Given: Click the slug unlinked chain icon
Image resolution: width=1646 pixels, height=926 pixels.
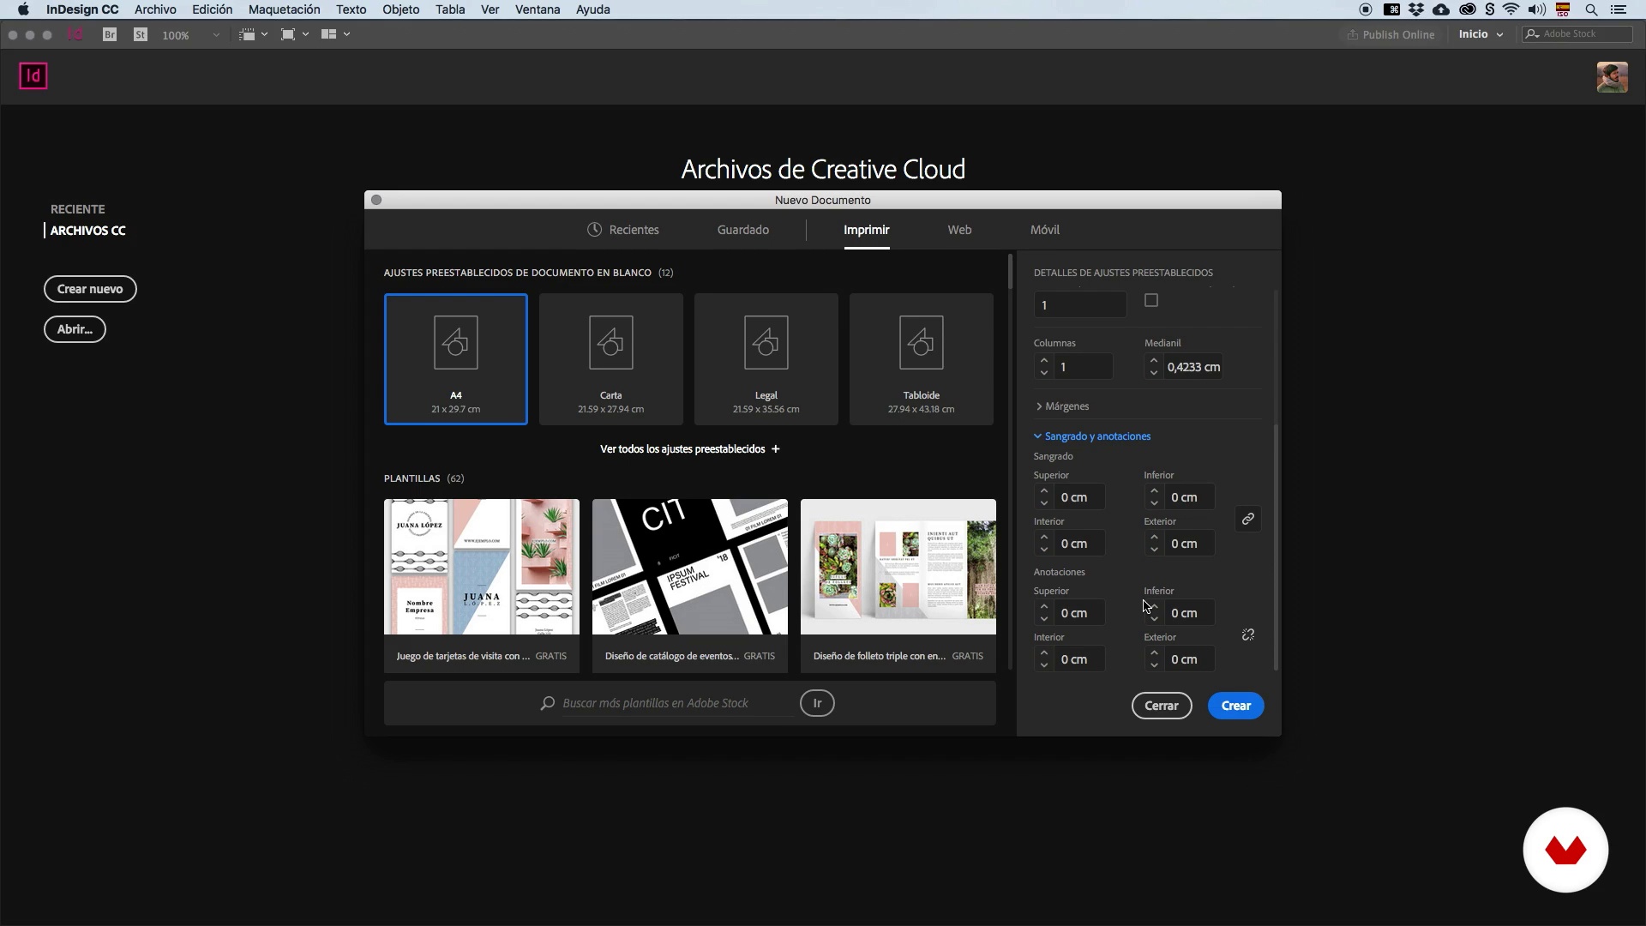Looking at the screenshot, I should point(1248,635).
